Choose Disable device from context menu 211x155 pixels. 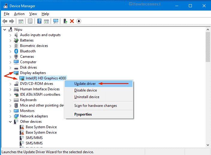pos(99,90)
